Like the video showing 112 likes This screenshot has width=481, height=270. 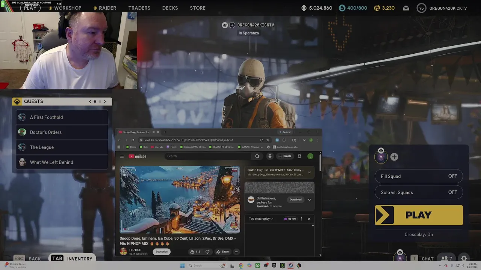[195, 252]
